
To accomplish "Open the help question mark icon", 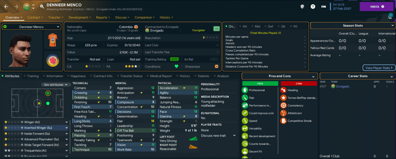I will coord(313,7).
